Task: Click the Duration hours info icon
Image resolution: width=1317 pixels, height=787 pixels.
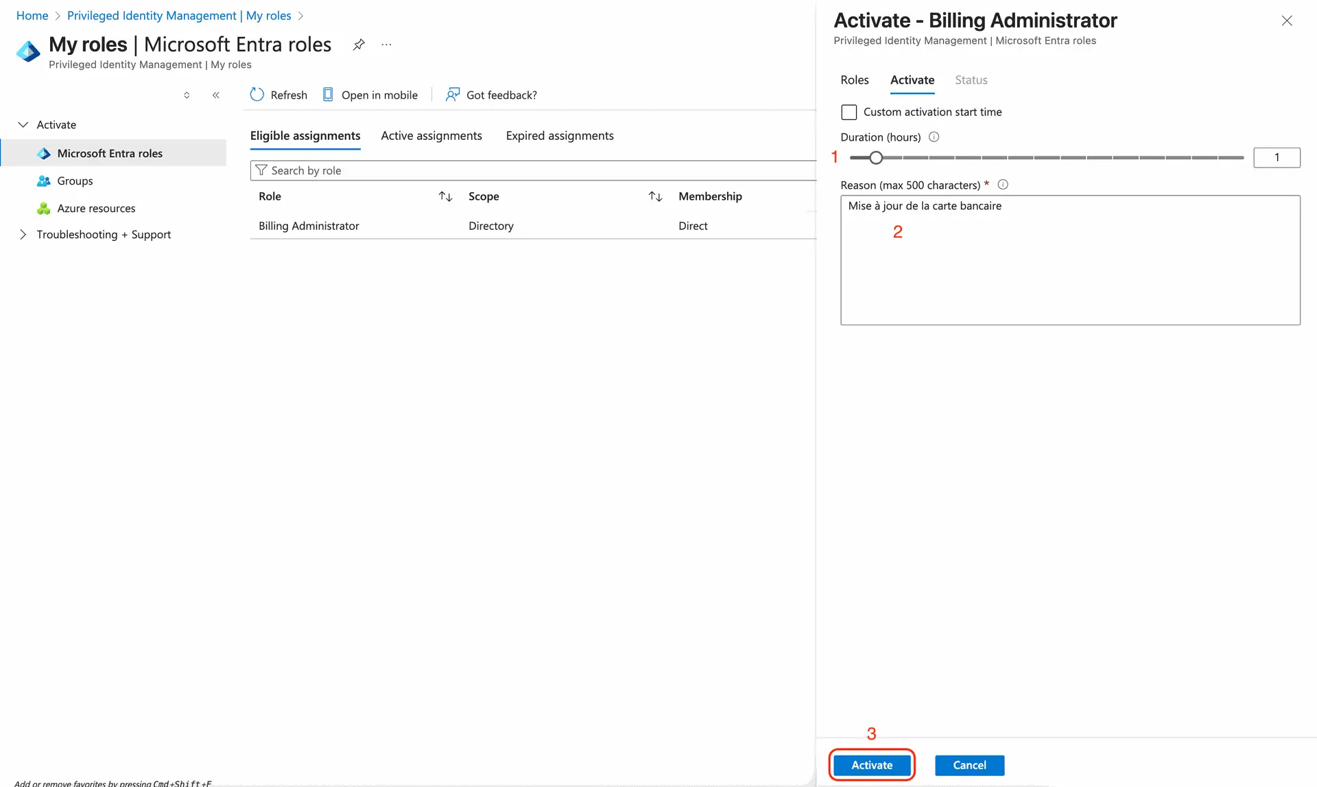Action: tap(934, 137)
